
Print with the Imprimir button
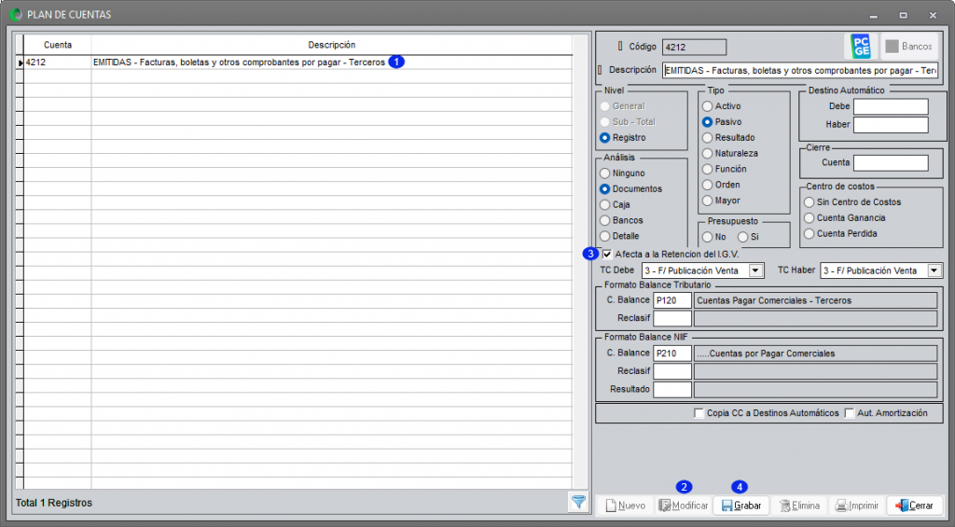(856, 506)
